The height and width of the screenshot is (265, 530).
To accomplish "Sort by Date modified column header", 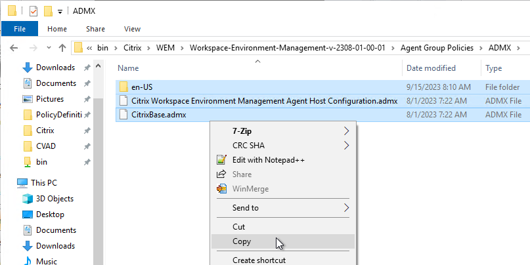I will (431, 68).
